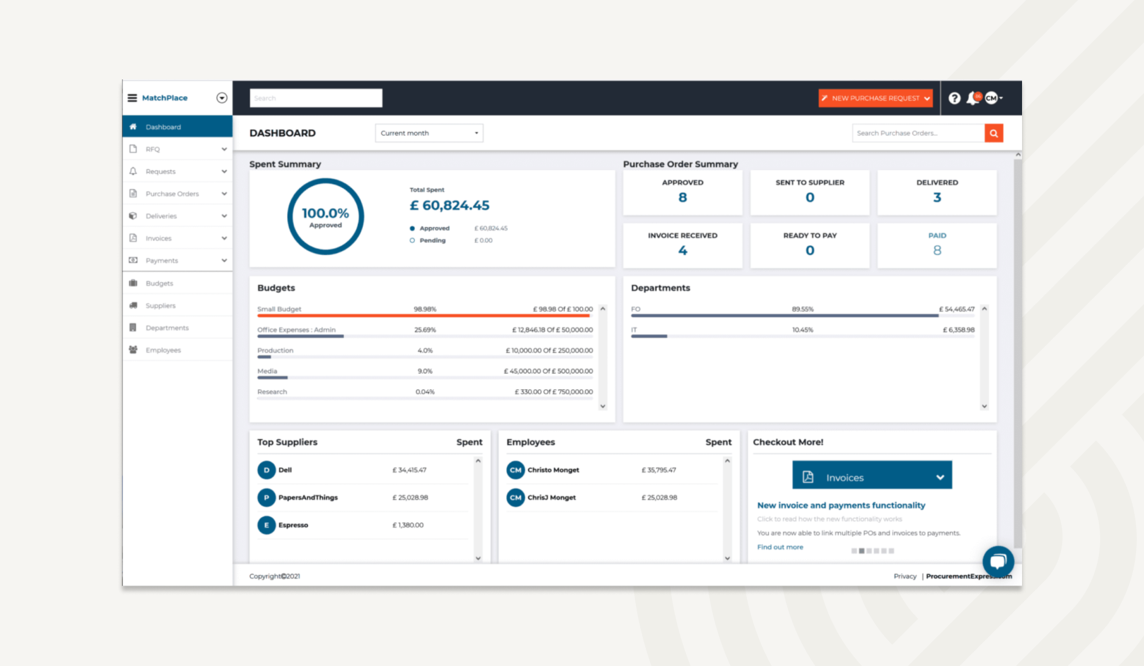The image size is (1144, 666).
Task: Open the Privacy link in footer
Action: tap(905, 576)
